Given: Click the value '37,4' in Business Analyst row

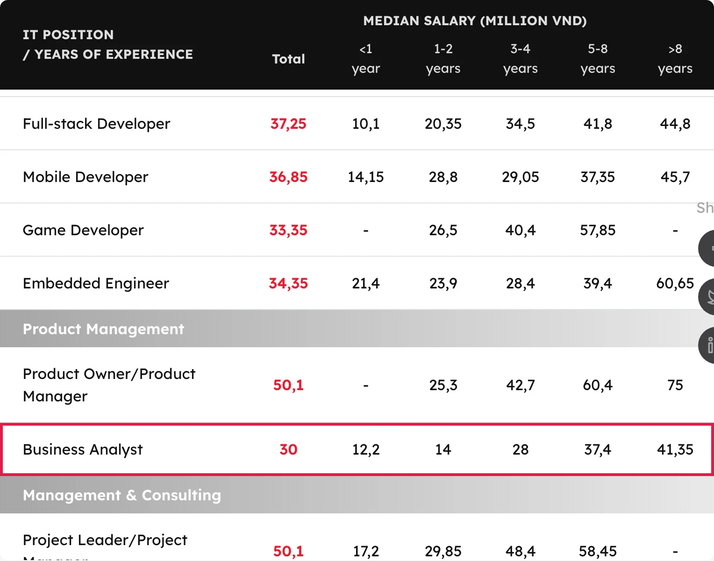Looking at the screenshot, I should coord(598,449).
